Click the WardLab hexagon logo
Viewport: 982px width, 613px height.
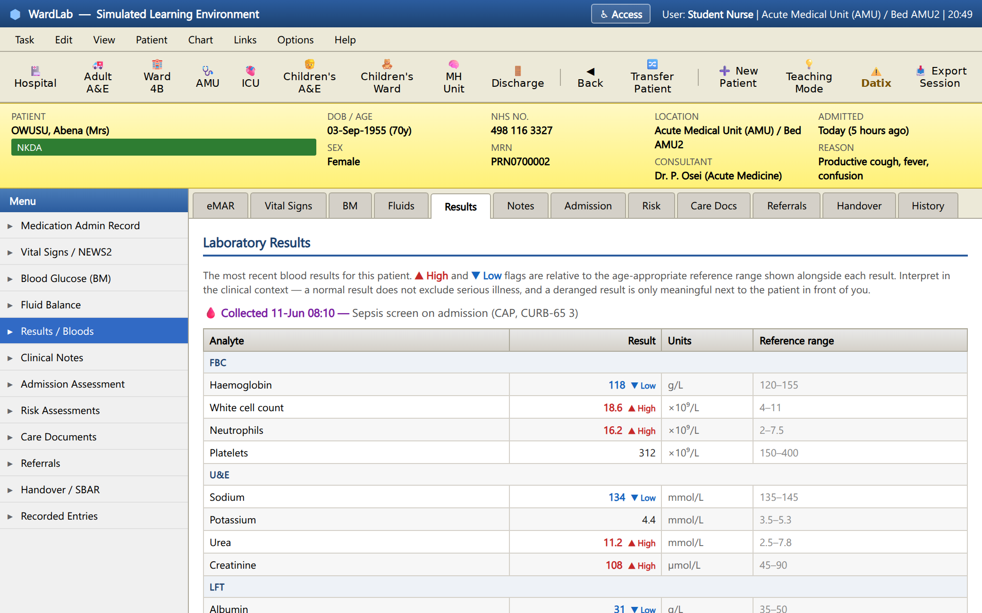point(15,14)
